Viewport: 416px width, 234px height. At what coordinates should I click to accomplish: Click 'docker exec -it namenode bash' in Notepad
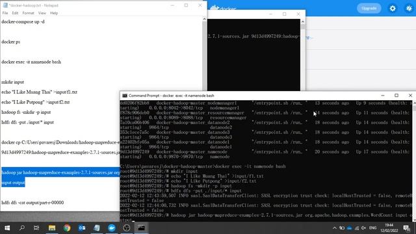tap(31, 62)
